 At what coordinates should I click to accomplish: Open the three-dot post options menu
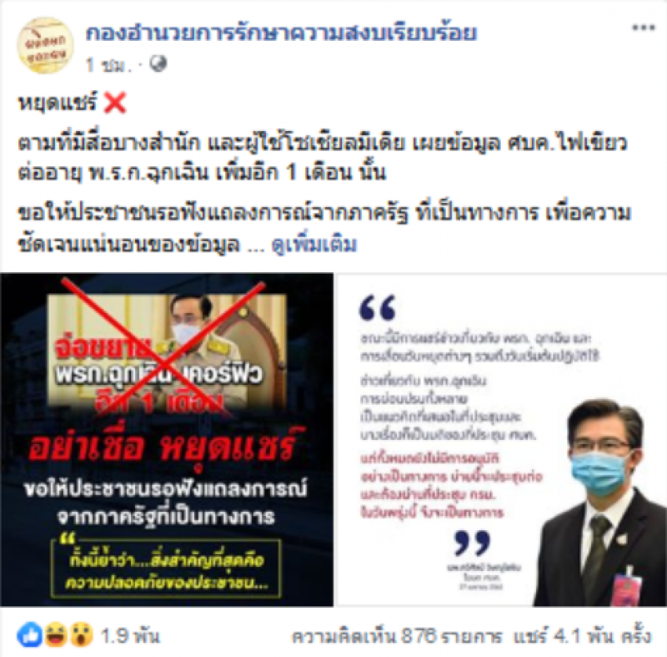click(643, 28)
